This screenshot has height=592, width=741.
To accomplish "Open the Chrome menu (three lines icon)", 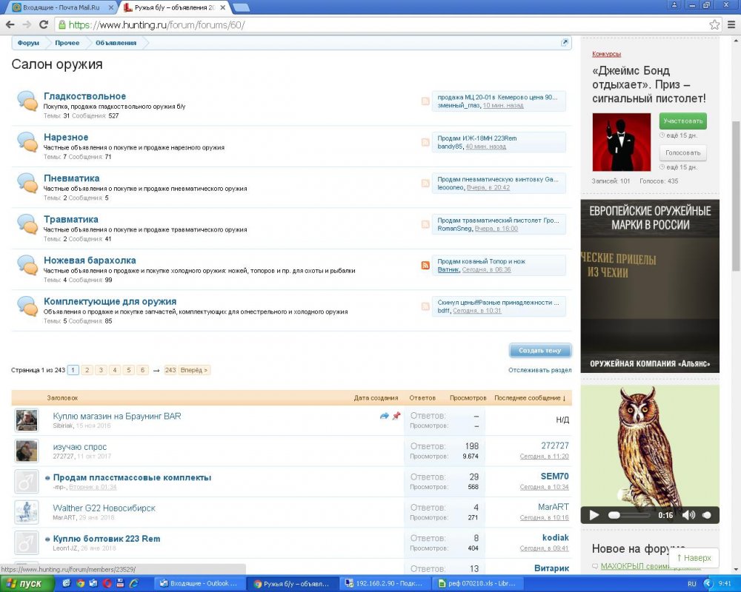I will [x=730, y=24].
